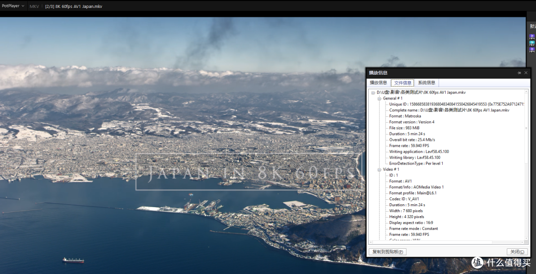
Task: Collapse the Video # 1 tree node
Action: [x=379, y=169]
